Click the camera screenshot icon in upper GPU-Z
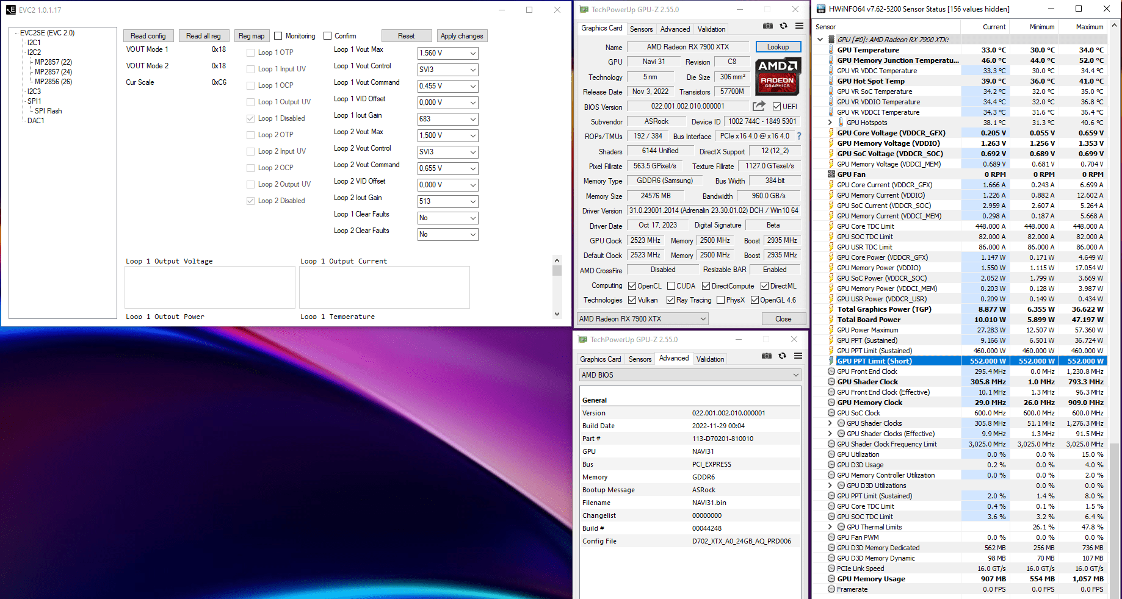This screenshot has height=599, width=1122. pos(767,26)
